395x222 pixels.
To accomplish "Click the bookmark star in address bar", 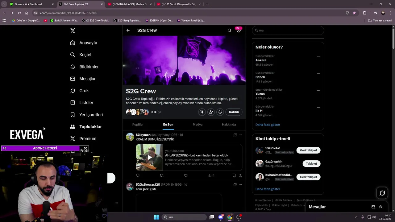I will click(x=354, y=13).
